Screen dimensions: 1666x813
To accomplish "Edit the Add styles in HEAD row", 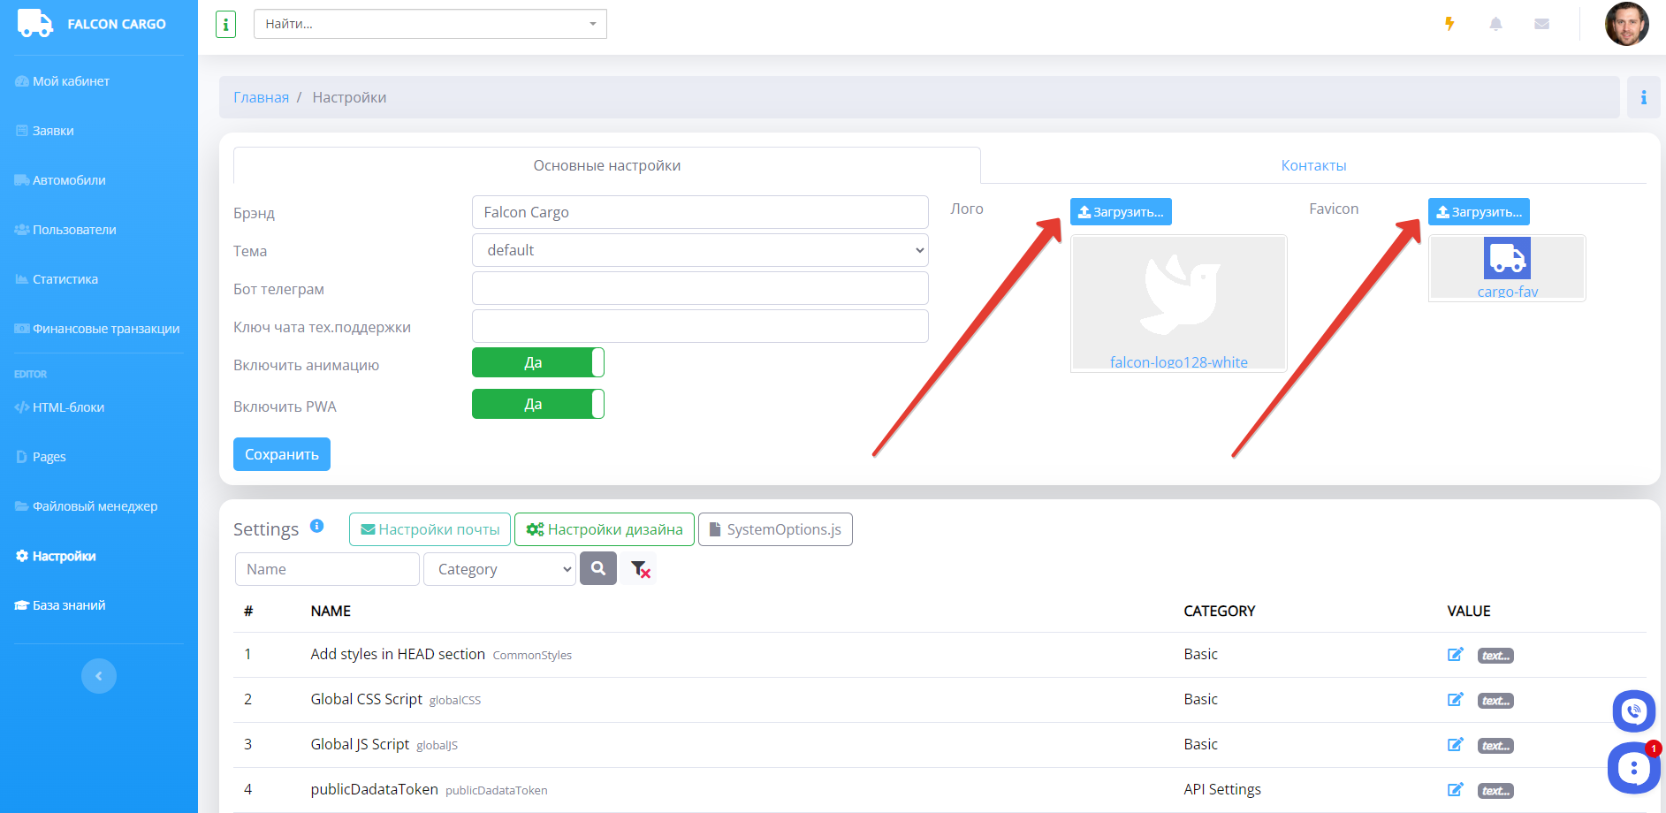I will pyautogui.click(x=1455, y=655).
